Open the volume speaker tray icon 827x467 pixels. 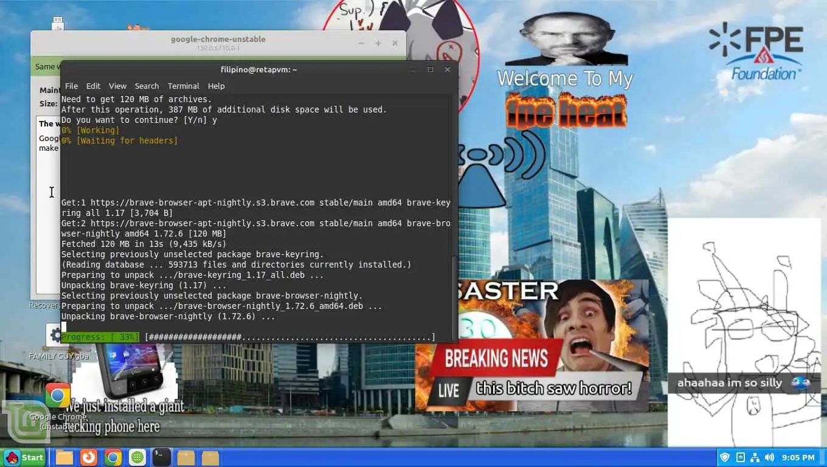coord(769,457)
